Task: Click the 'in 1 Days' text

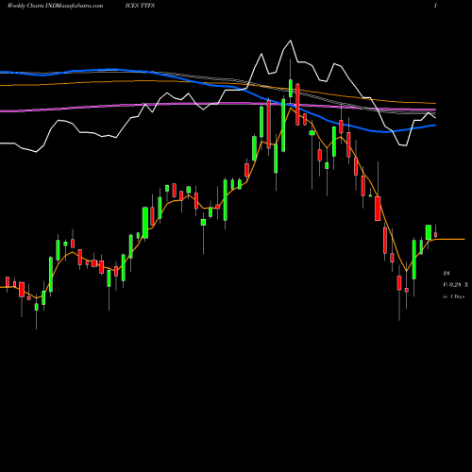Action: [453, 296]
